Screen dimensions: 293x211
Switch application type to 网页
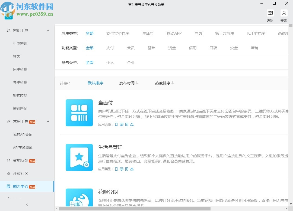pyautogui.click(x=198, y=33)
